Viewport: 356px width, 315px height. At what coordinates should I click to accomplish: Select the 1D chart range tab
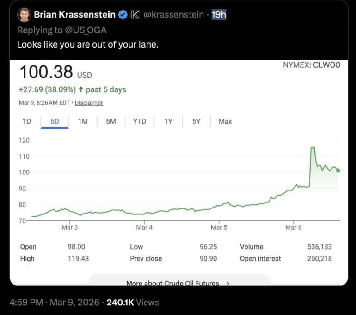click(26, 121)
